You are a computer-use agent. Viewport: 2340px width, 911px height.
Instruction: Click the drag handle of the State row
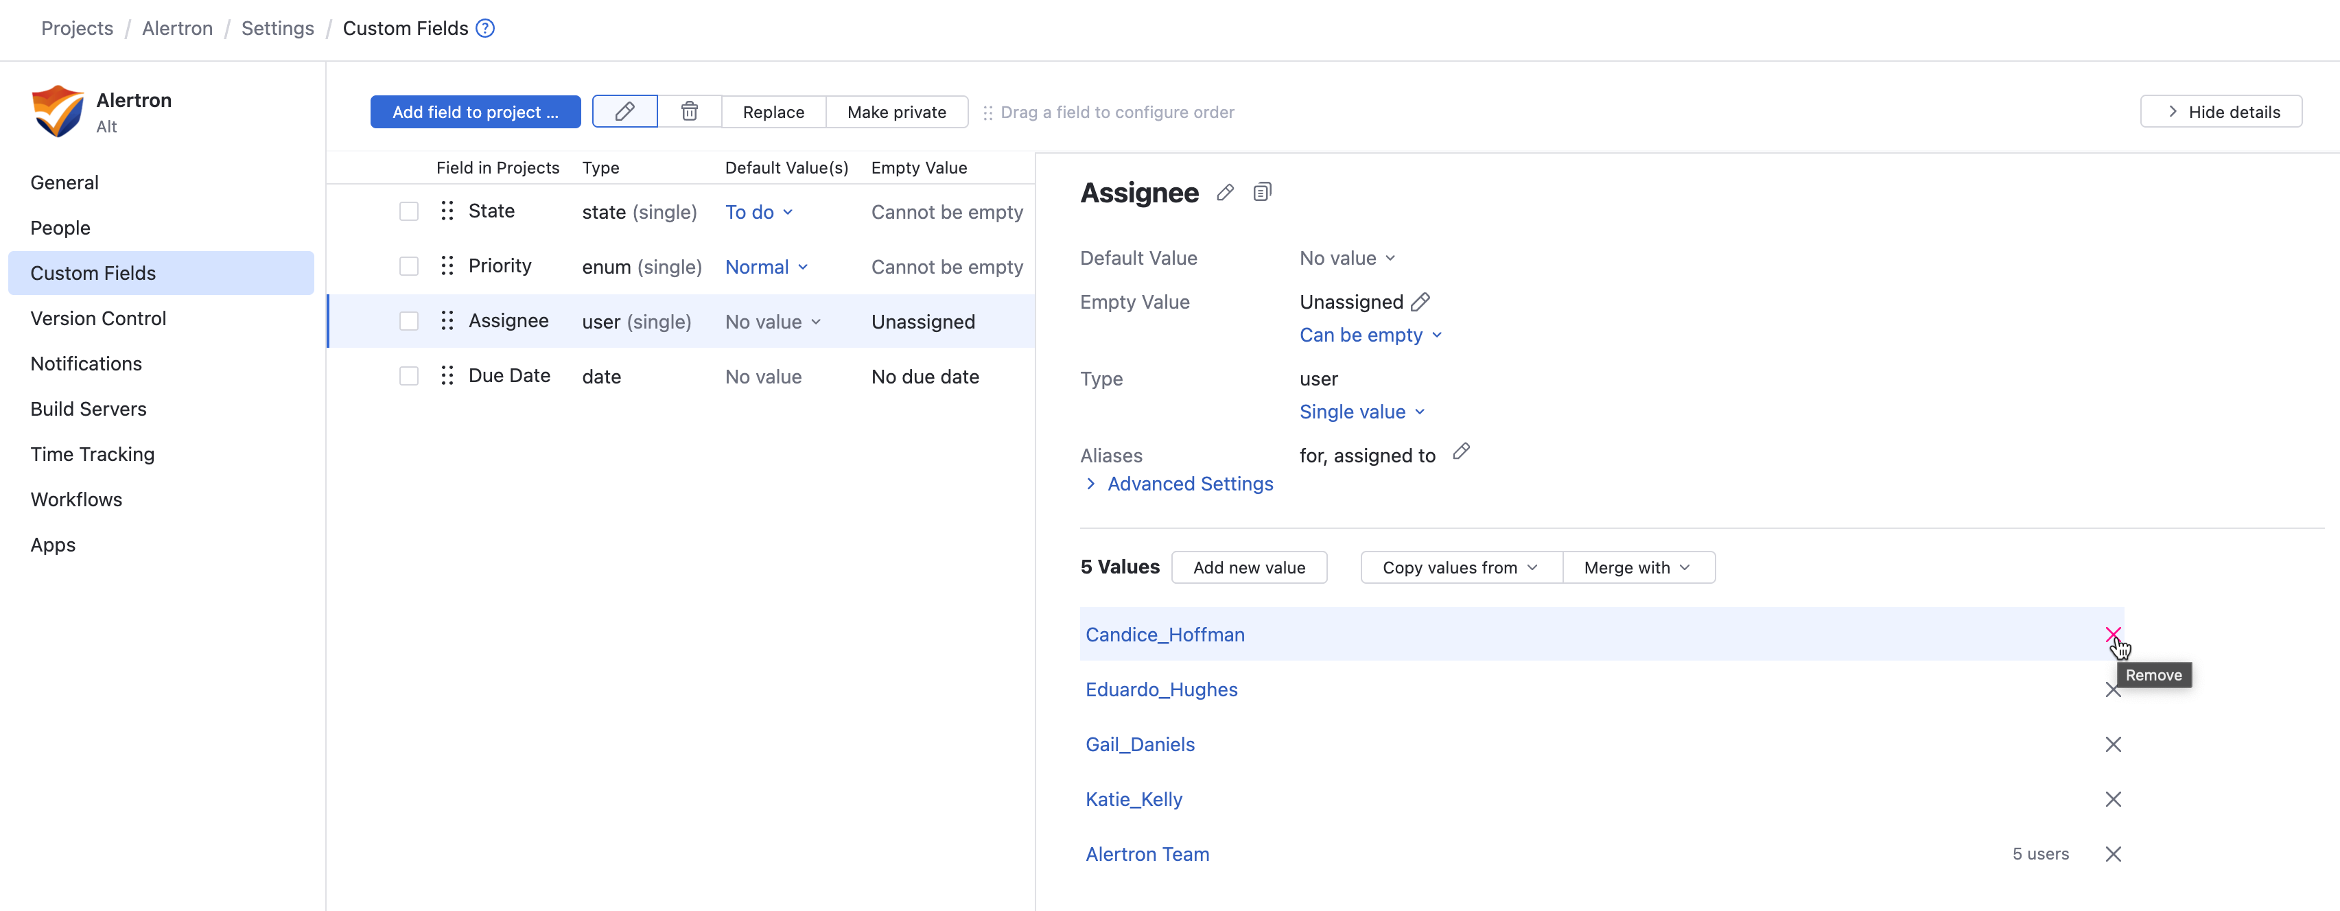coord(447,211)
